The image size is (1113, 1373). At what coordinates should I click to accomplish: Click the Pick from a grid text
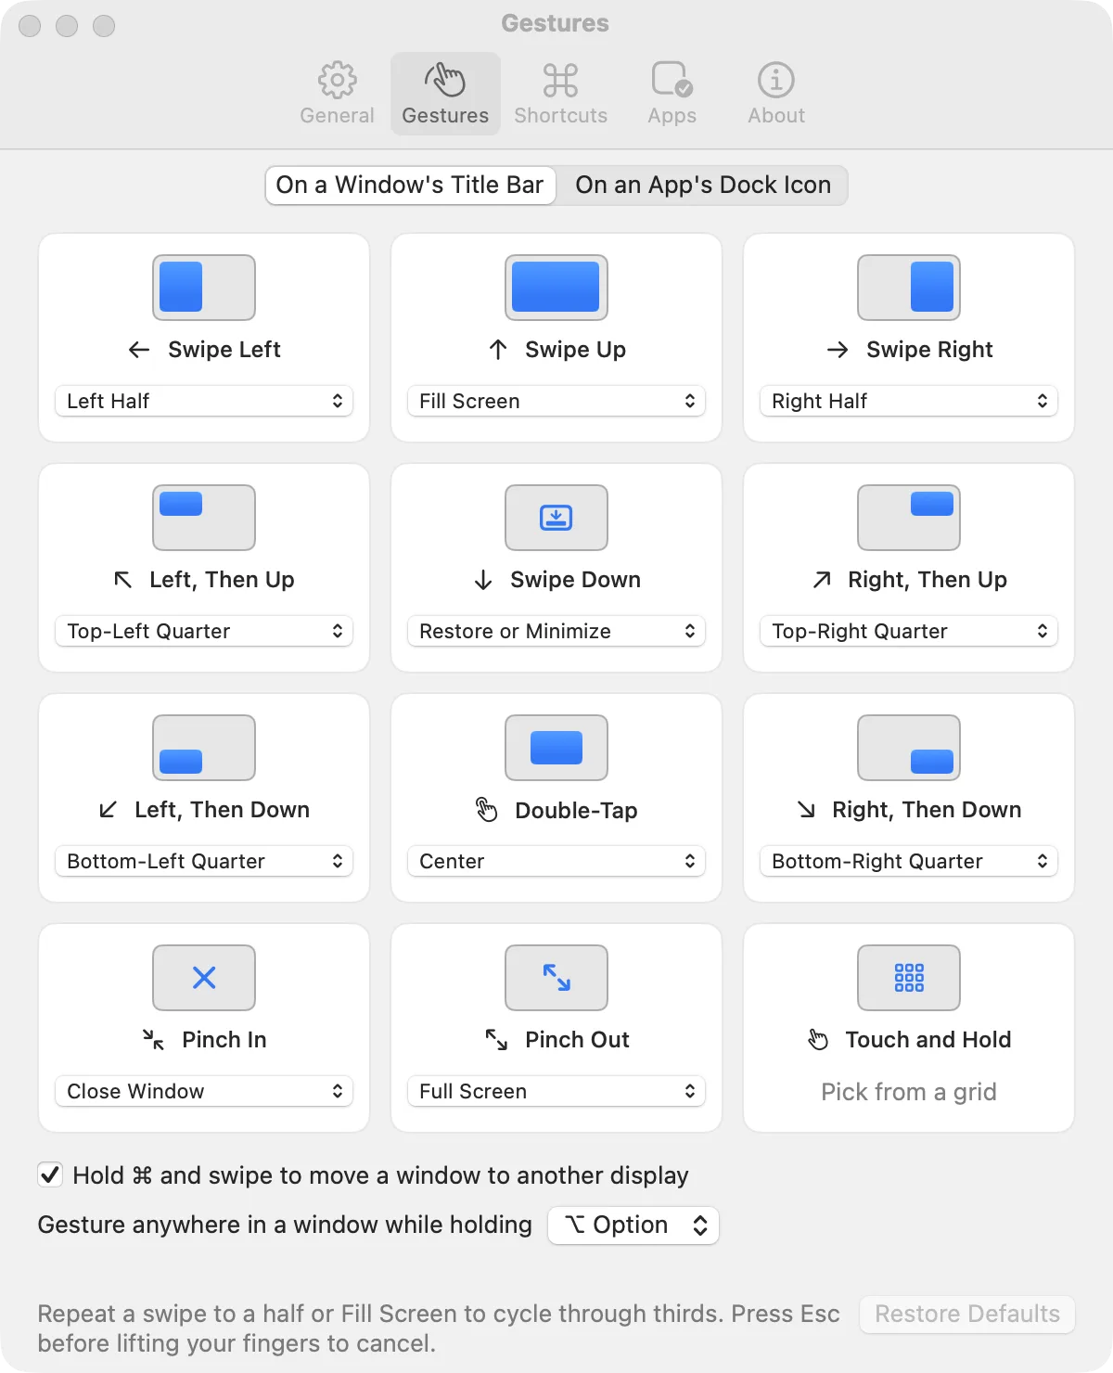pos(909,1092)
